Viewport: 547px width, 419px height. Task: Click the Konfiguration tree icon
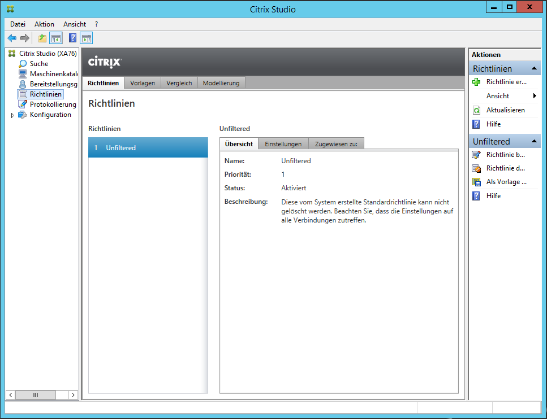coord(23,115)
